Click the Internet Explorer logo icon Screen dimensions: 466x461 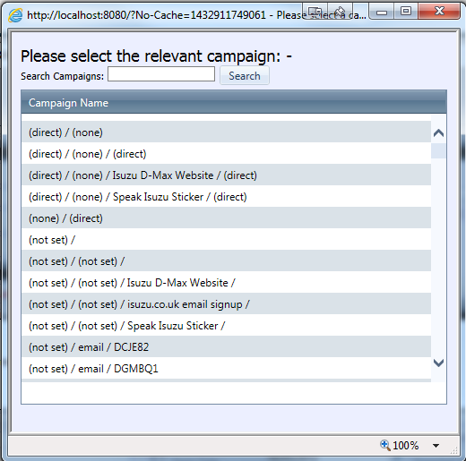point(15,15)
